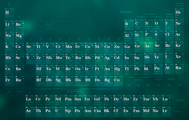
Task: Select the Uranium (U) element tile
Action: tap(60, 112)
